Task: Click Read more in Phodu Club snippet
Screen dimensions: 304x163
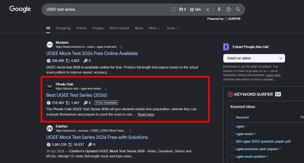Action: [146, 114]
